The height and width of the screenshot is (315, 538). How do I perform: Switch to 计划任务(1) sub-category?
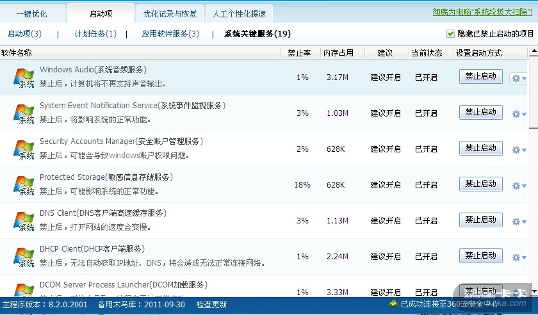click(x=95, y=34)
